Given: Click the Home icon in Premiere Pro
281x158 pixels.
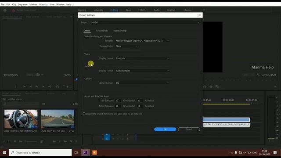Looking at the screenshot, I should click(5, 10).
